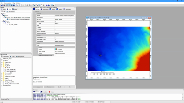Click the Find and Run Tool icon
Screen dimensions: 184x103
pos(17,5)
